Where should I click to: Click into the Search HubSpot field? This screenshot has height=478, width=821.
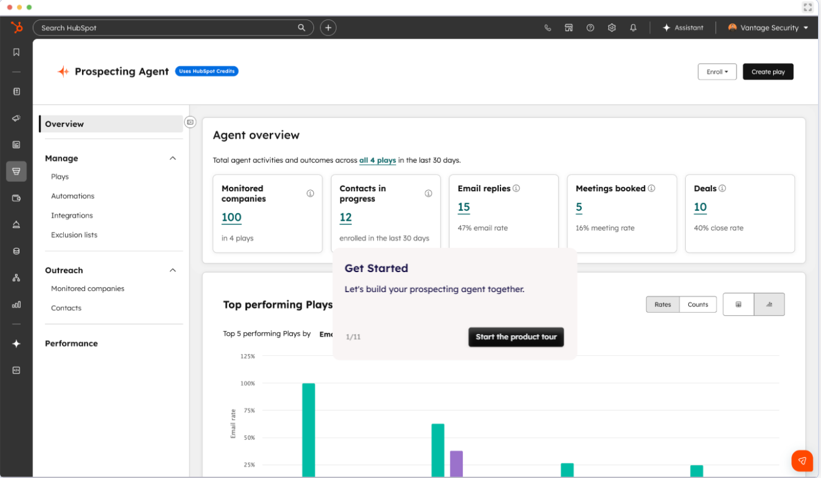(x=173, y=28)
